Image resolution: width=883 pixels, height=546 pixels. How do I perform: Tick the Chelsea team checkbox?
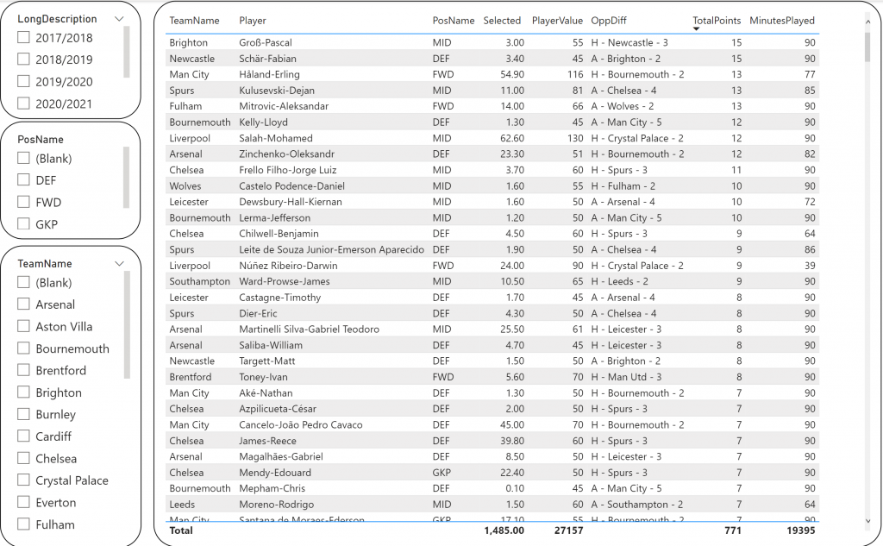(x=23, y=458)
